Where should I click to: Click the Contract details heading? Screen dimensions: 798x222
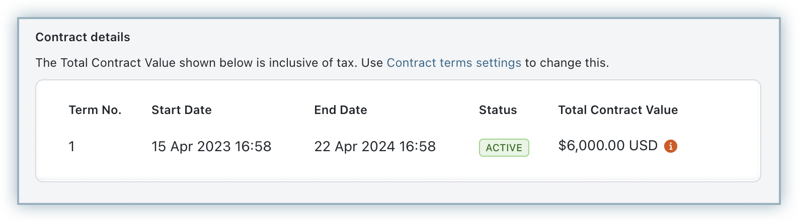point(83,37)
